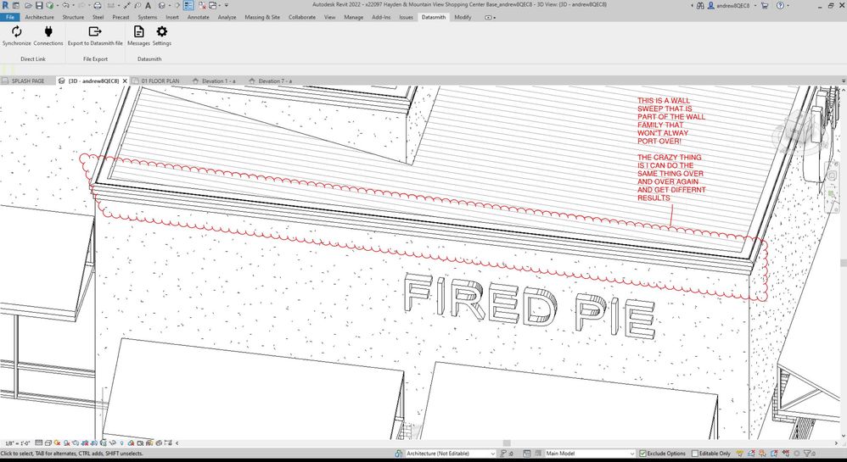
Task: Open the Autodesk App Store cart icon
Action: tap(765, 5)
